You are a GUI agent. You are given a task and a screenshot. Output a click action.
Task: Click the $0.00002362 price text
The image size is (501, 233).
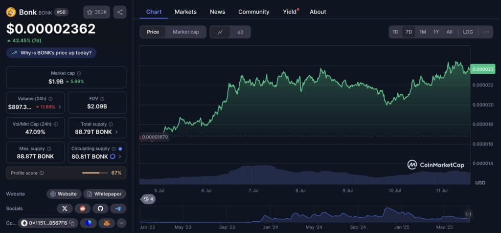click(51, 29)
